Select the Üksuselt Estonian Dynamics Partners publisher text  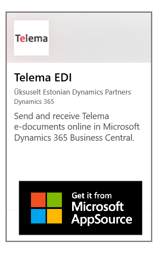click(x=73, y=92)
